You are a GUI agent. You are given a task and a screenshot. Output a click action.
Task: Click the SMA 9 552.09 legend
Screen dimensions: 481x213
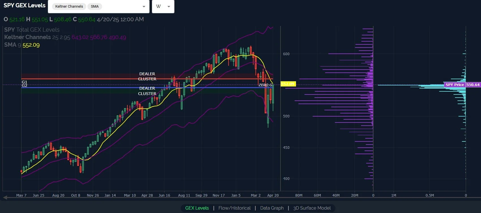coord(22,45)
